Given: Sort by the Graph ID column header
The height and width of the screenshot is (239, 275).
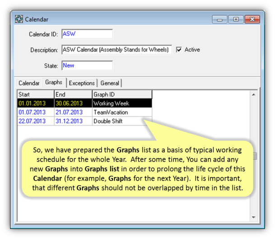Looking at the screenshot, I should (x=122, y=94).
